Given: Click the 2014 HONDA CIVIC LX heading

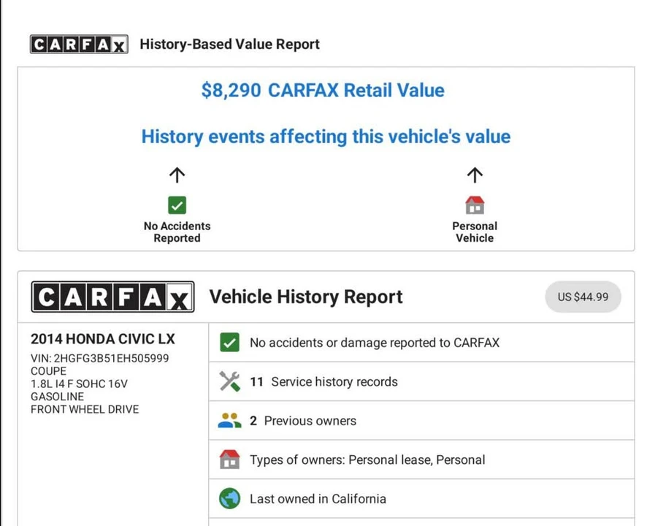Looking at the screenshot, I should pos(103,339).
